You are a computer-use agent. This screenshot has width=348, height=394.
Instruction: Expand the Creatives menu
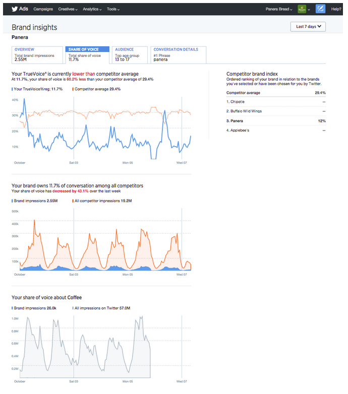coord(68,9)
